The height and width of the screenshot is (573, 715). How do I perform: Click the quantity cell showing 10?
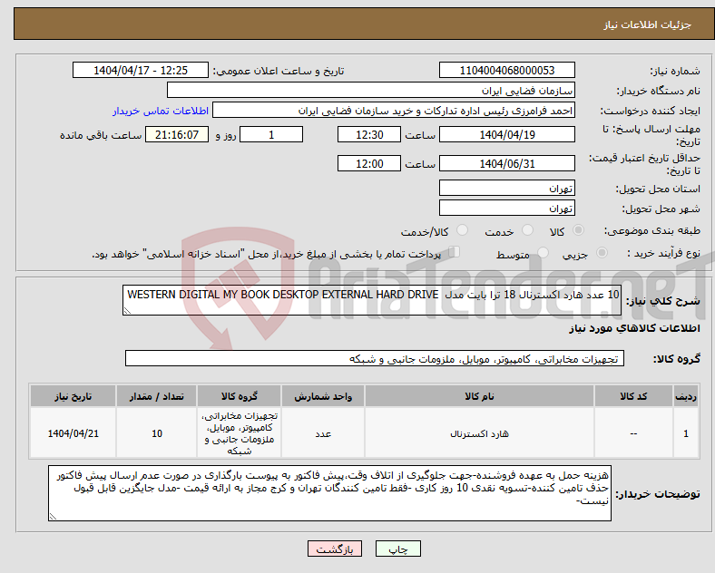(156, 433)
